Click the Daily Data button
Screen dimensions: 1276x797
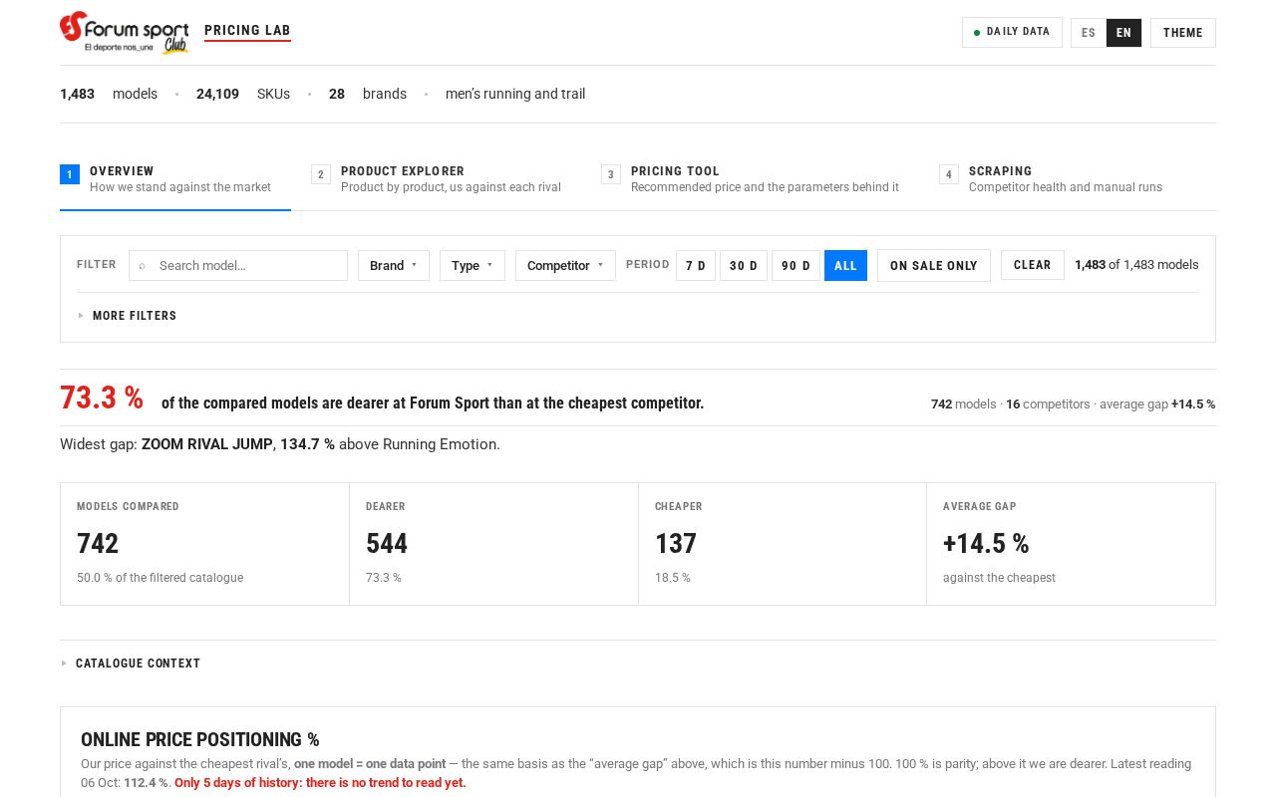coord(1012,32)
